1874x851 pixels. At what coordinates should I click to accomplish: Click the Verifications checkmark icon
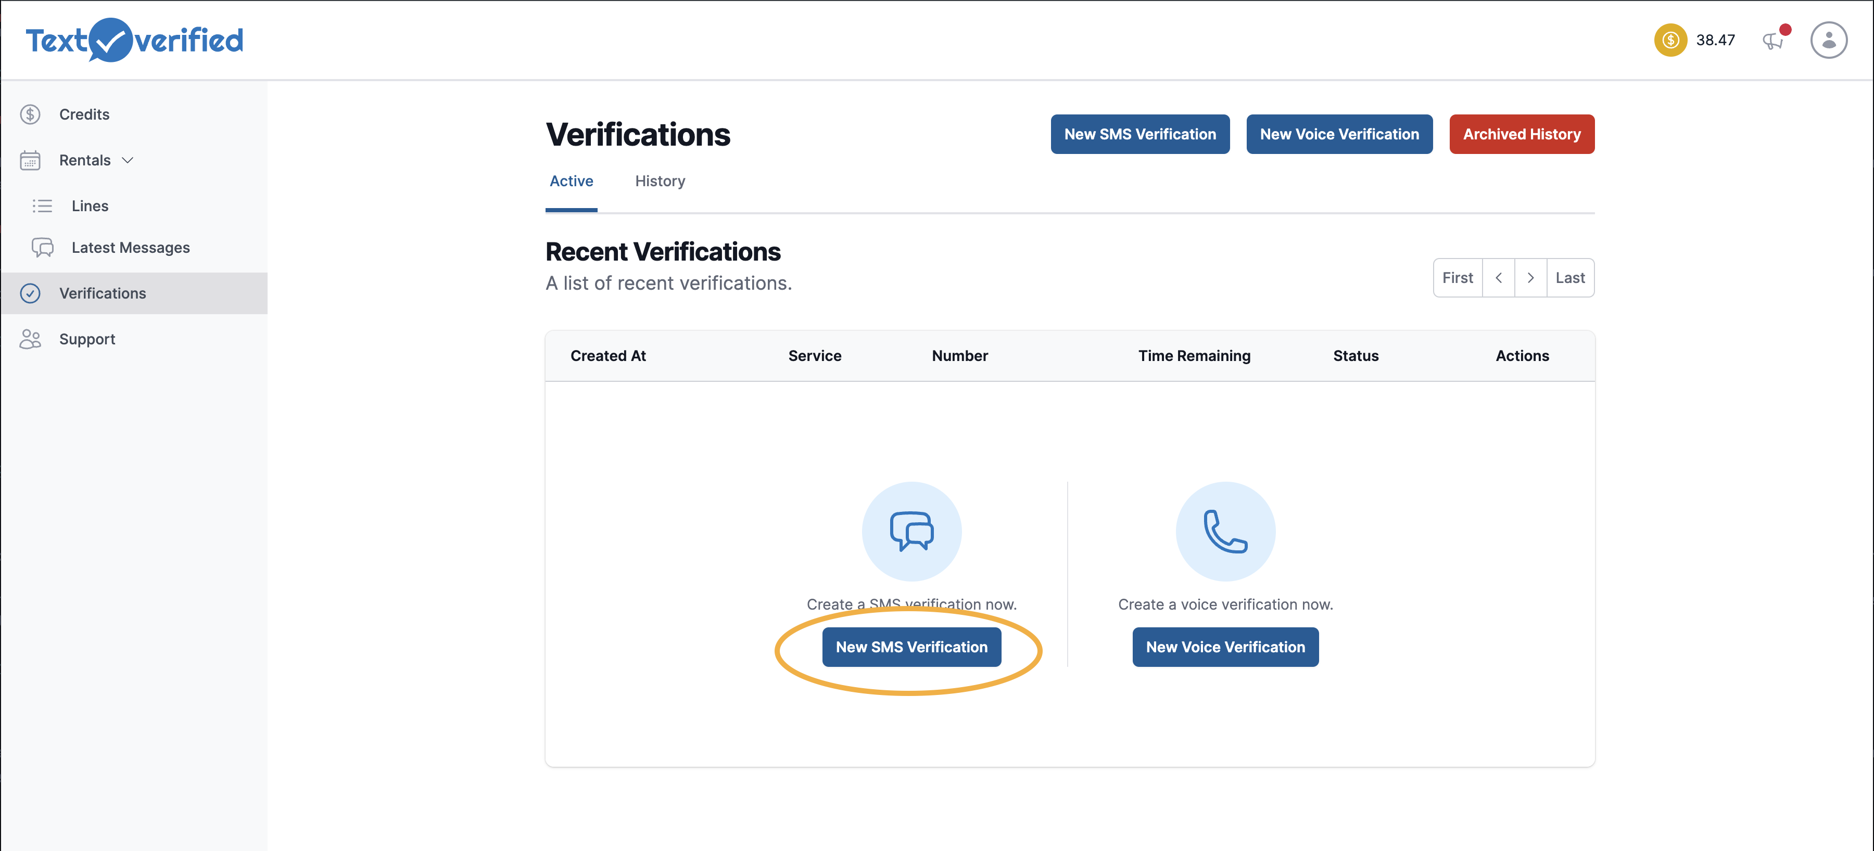pyautogui.click(x=32, y=292)
